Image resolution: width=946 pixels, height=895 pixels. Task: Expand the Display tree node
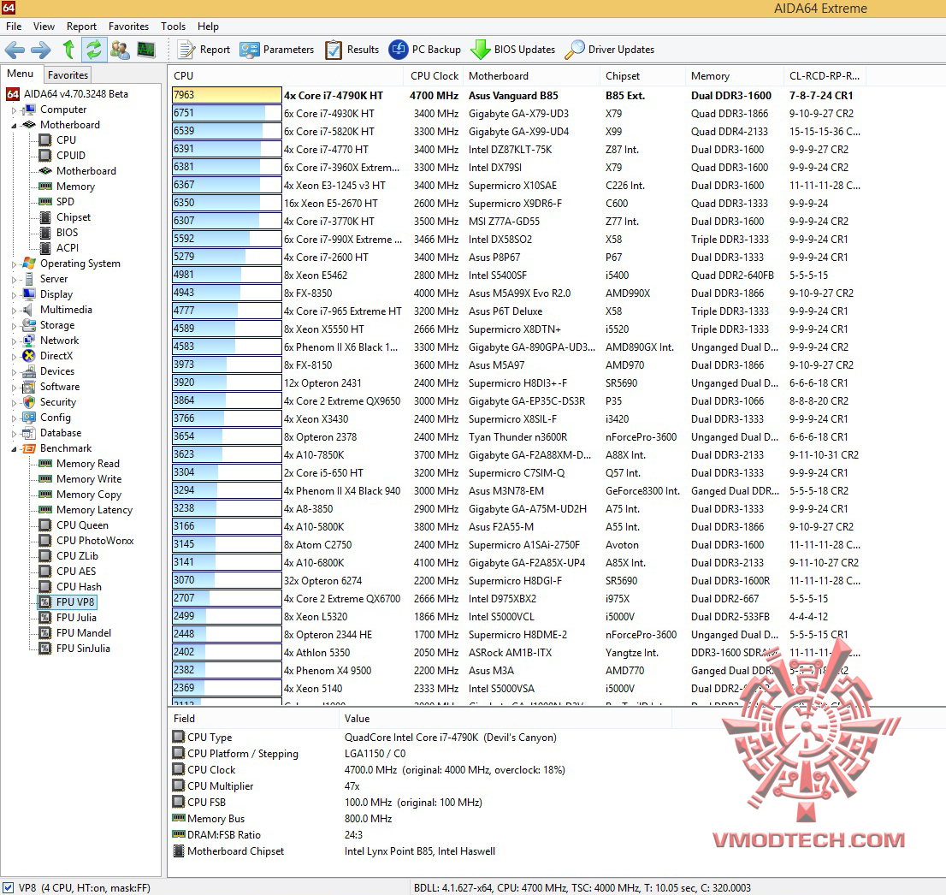point(14,295)
